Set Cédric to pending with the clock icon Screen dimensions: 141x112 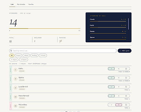point(126,69)
